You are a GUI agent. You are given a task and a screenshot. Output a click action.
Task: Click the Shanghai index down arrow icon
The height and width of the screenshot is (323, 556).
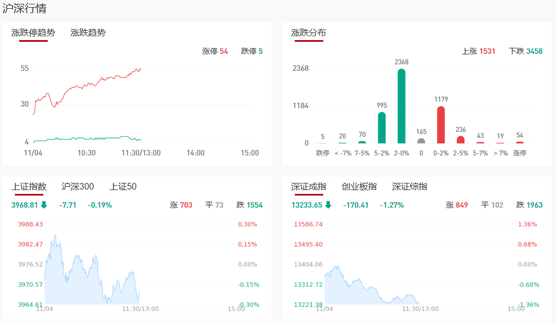44,205
